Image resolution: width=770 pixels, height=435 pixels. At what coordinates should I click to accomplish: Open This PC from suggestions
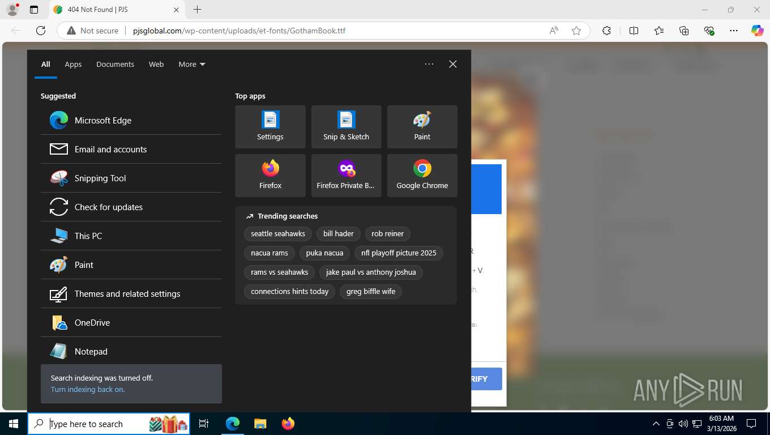click(131, 236)
